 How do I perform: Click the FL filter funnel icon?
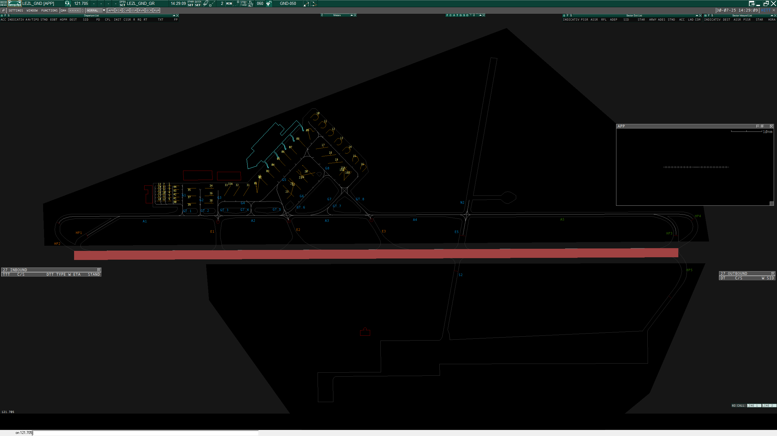[269, 3]
